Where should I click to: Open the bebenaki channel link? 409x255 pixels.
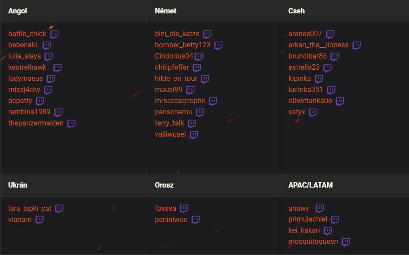point(23,45)
